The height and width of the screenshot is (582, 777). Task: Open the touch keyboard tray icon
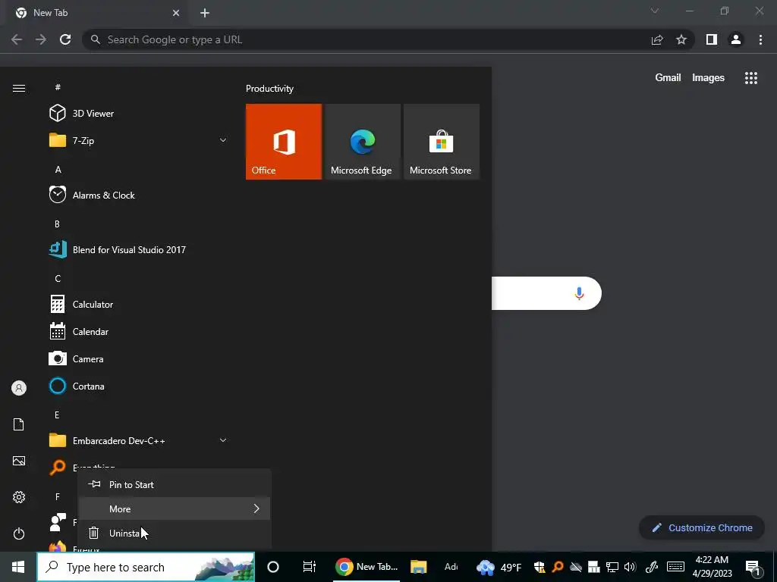tap(675, 567)
